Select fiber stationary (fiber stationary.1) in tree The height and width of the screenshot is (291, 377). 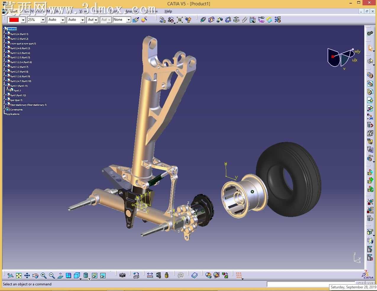click(x=28, y=105)
